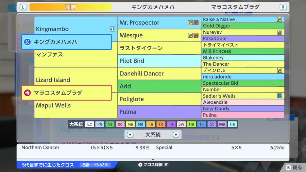Screen dimensions: 306x172
Task: Click the Te lineage color swatch
Action: 171,124
